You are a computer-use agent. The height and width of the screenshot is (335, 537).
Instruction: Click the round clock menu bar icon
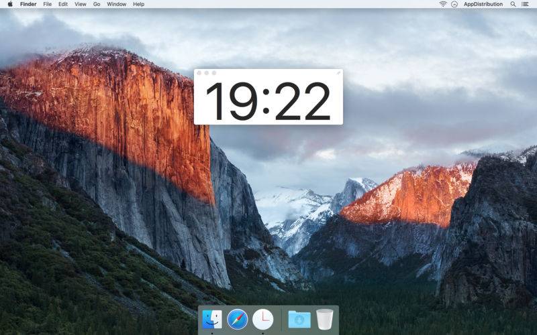pos(454,4)
